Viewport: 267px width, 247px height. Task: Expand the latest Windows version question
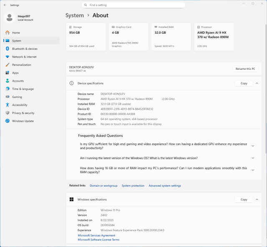253,158
